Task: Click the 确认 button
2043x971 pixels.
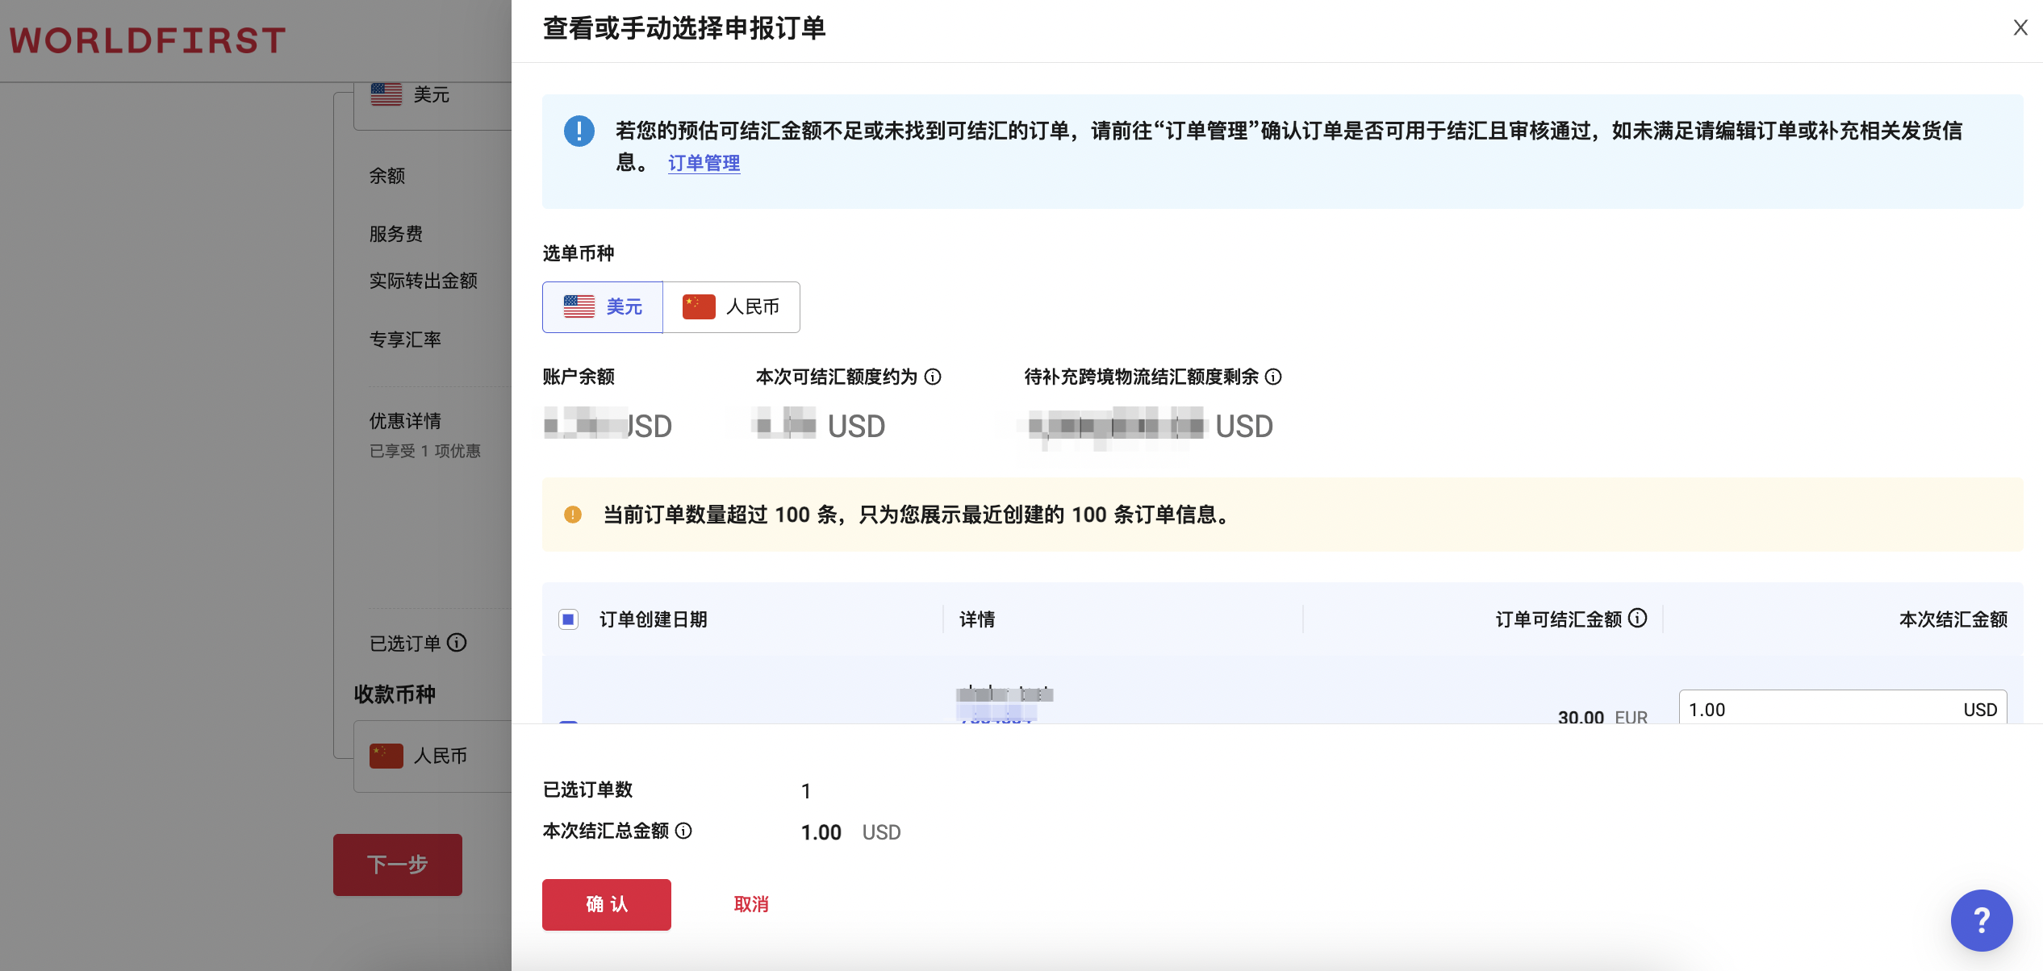Action: click(x=606, y=904)
